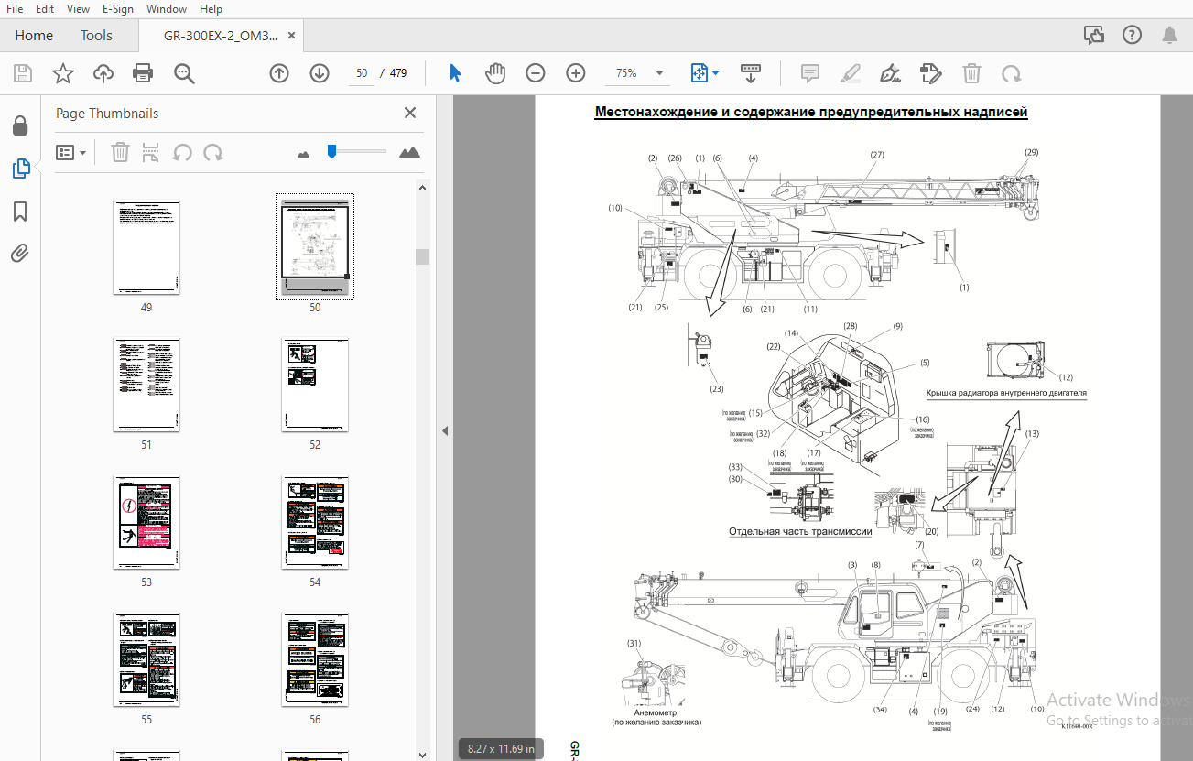Click the scrolling mode keyboard icon
1193x761 pixels.
751,74
